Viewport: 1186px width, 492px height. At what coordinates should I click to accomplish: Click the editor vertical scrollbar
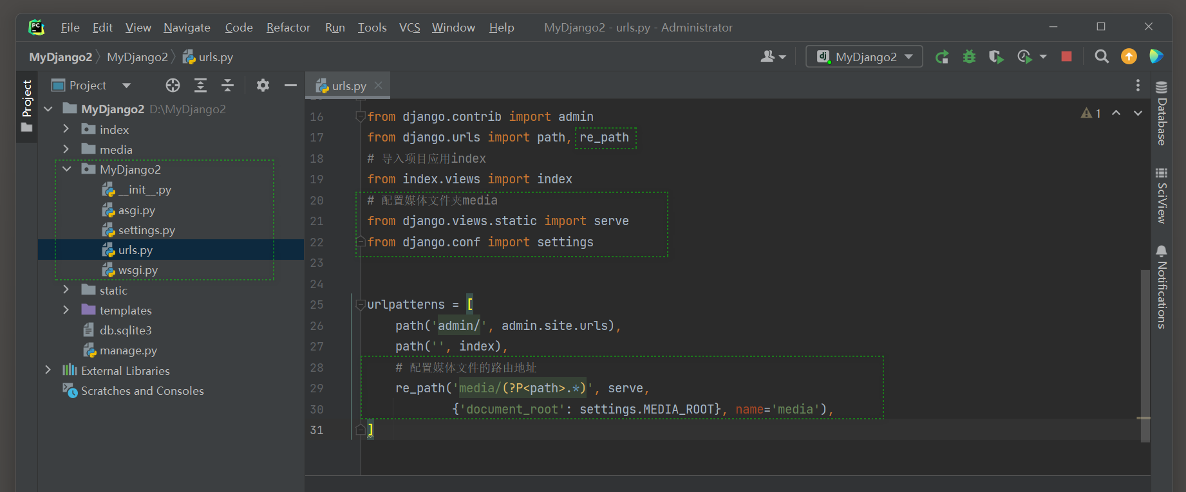[1145, 356]
